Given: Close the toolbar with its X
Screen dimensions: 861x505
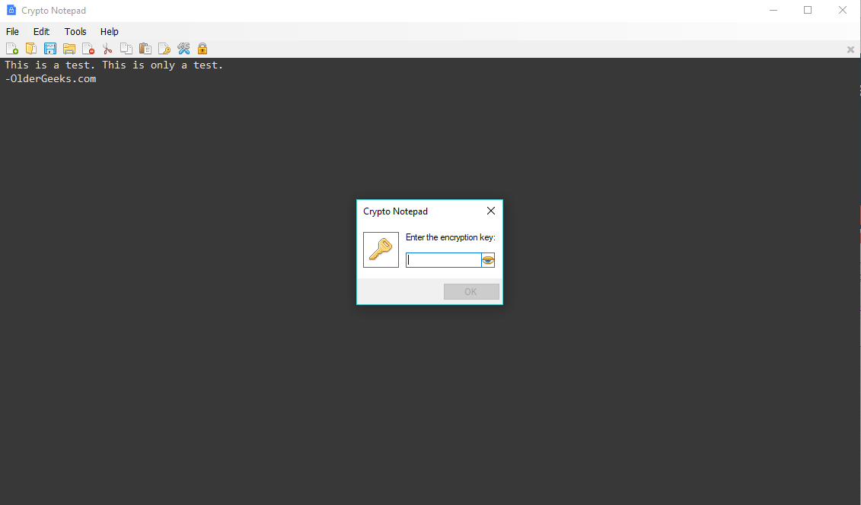Looking at the screenshot, I should point(850,49).
